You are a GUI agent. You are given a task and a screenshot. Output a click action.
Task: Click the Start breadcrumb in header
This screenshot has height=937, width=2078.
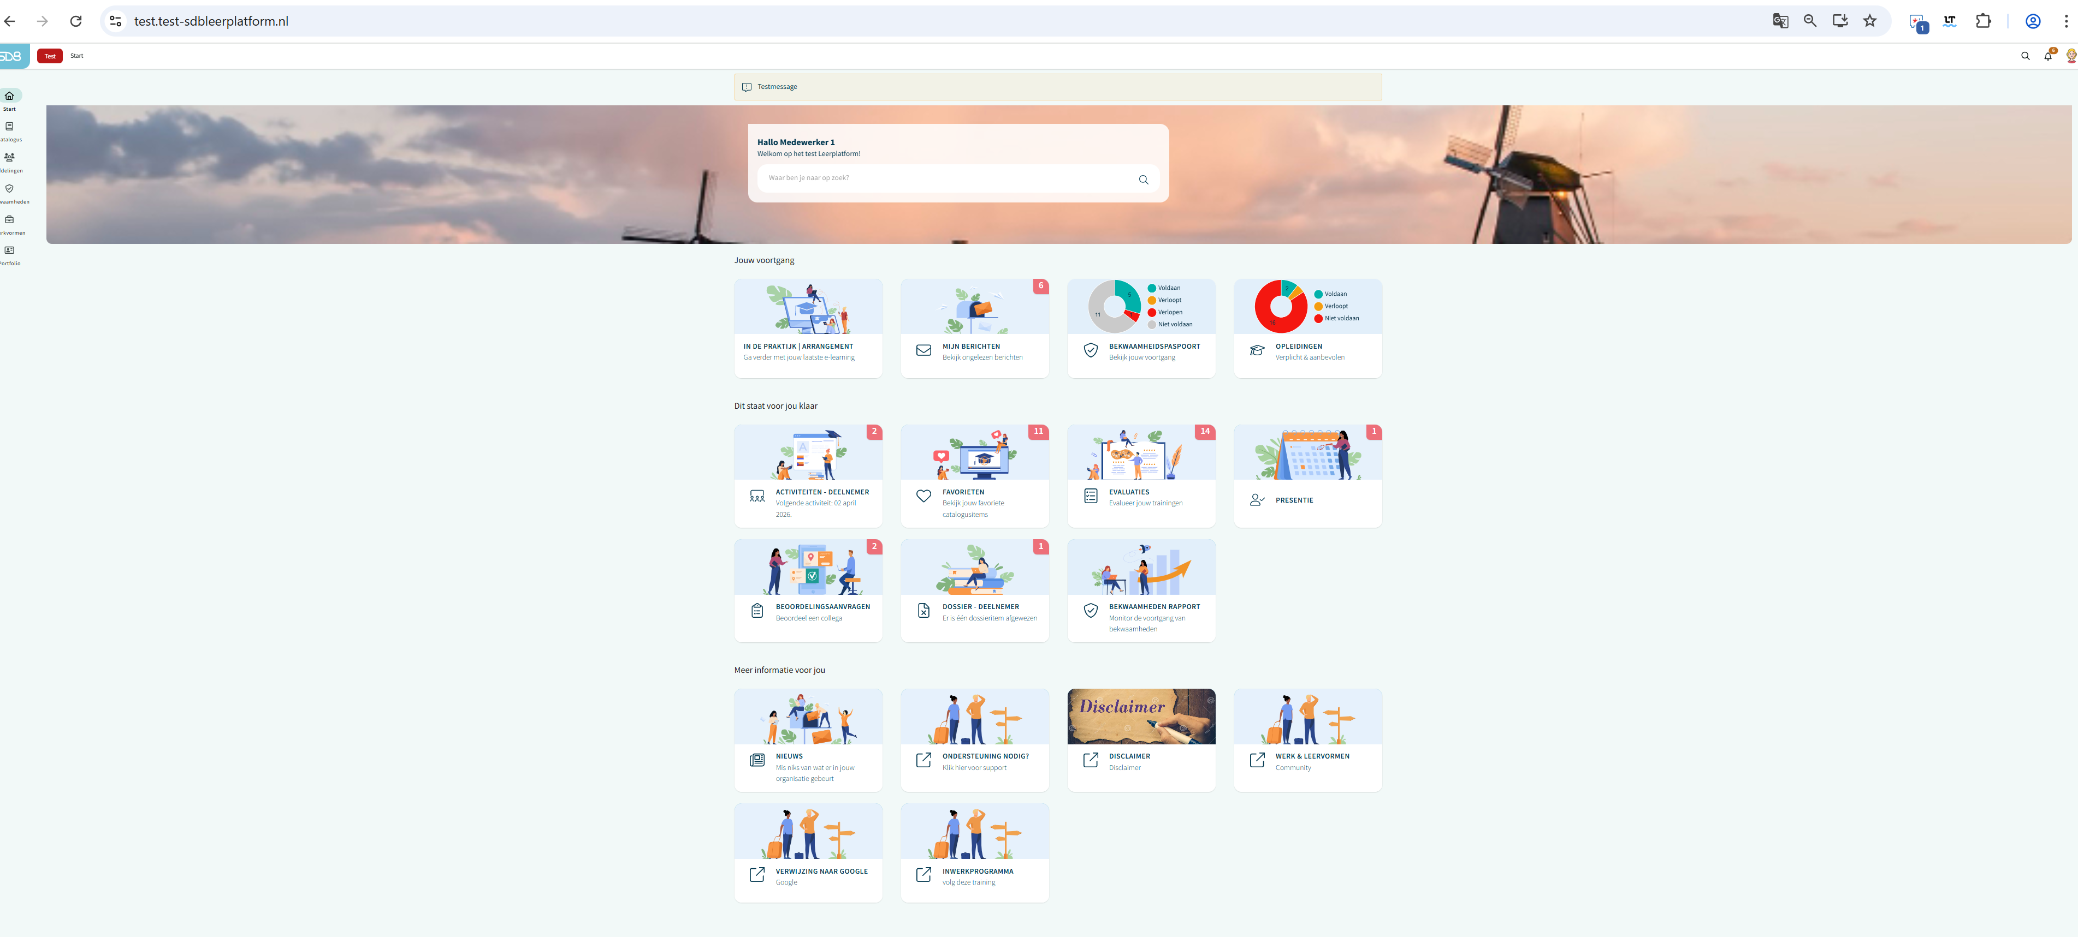(x=76, y=56)
